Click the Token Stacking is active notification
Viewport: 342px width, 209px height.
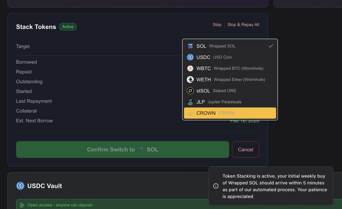pos(271,186)
